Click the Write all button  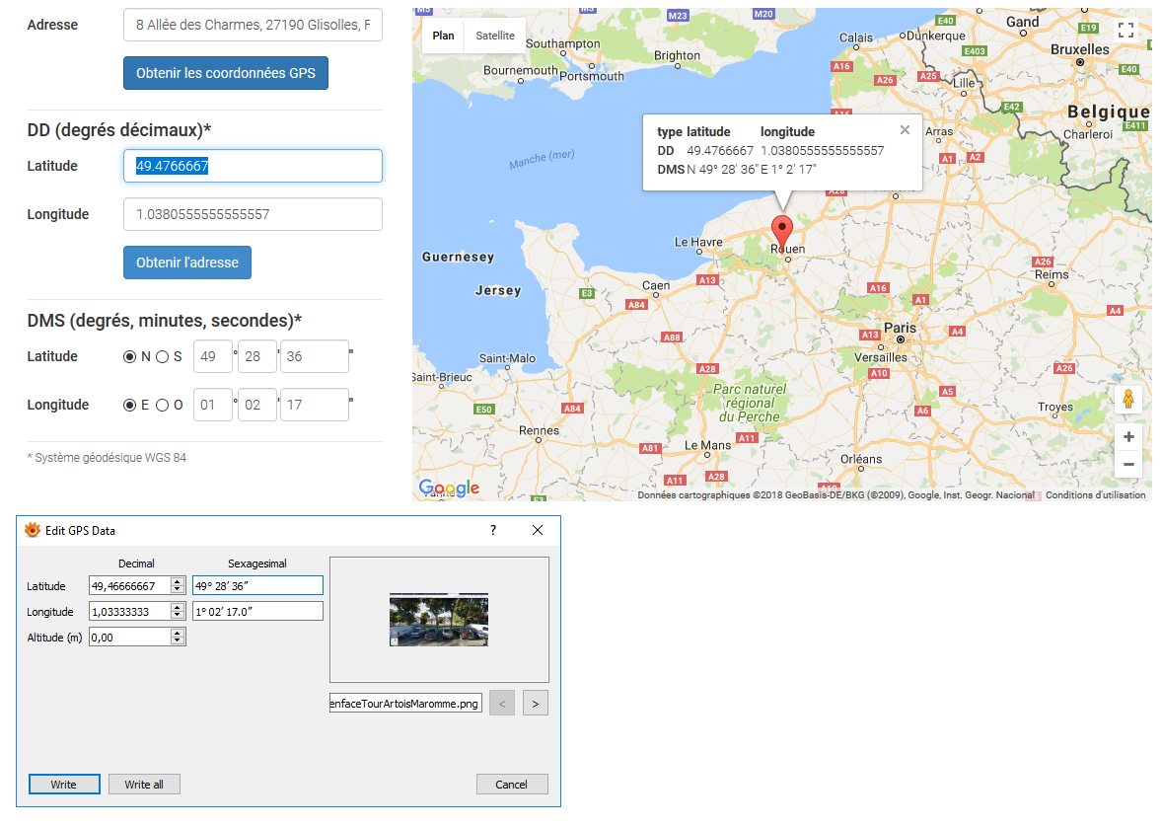(x=144, y=784)
